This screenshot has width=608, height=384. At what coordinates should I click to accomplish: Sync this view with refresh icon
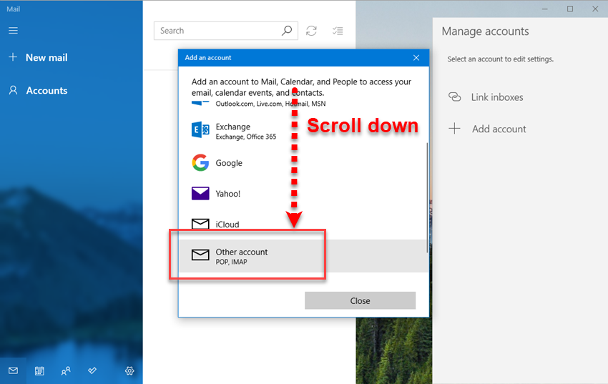pos(311,31)
